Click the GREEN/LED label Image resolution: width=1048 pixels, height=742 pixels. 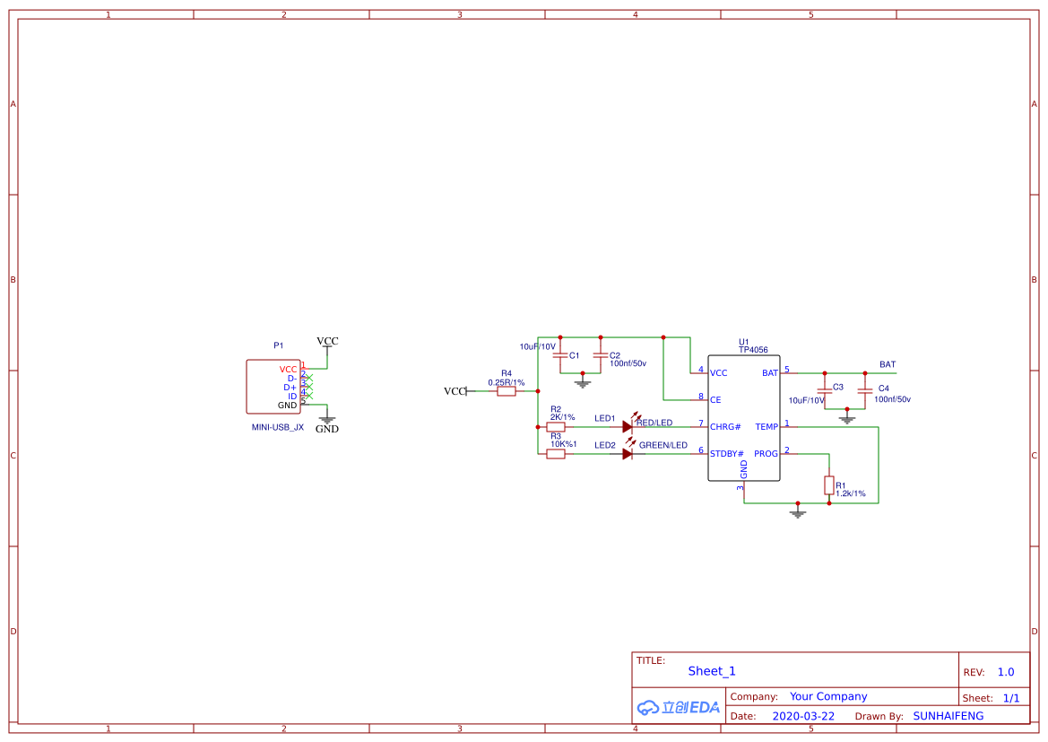[x=663, y=445]
